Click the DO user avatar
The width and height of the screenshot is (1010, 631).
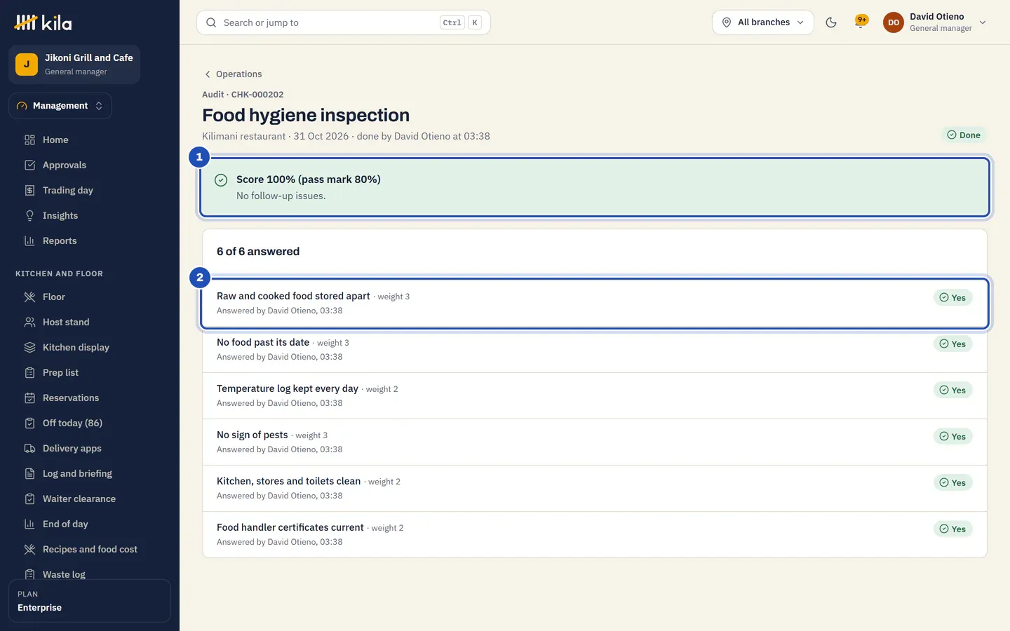coord(893,22)
